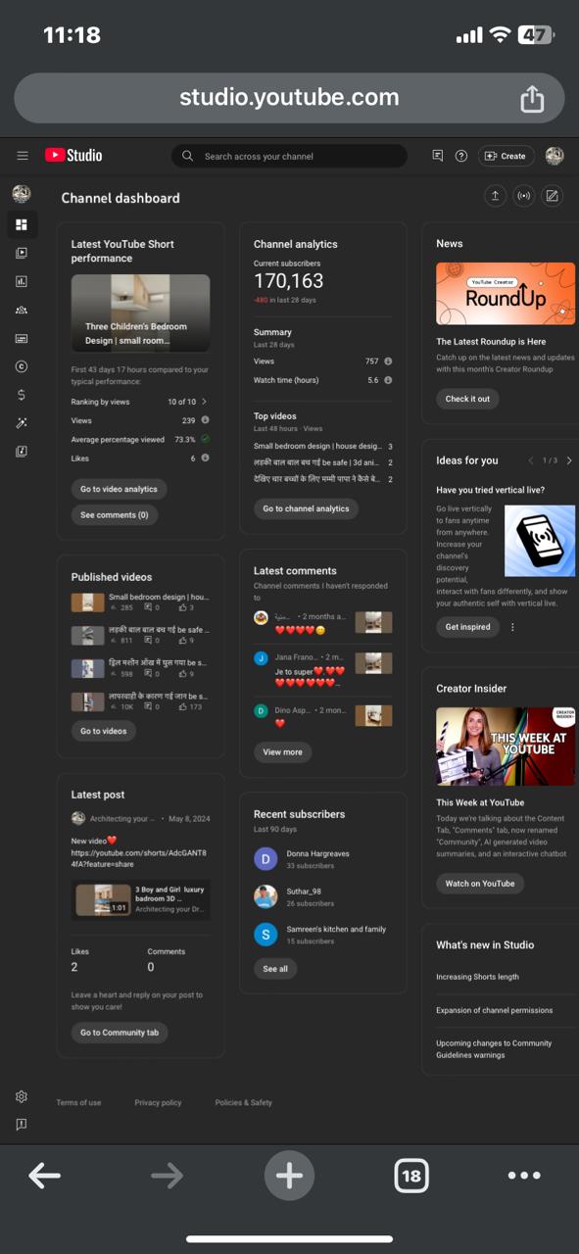Click the info icon beside Watch time 5.6
This screenshot has height=1254, width=579.
coord(388,380)
